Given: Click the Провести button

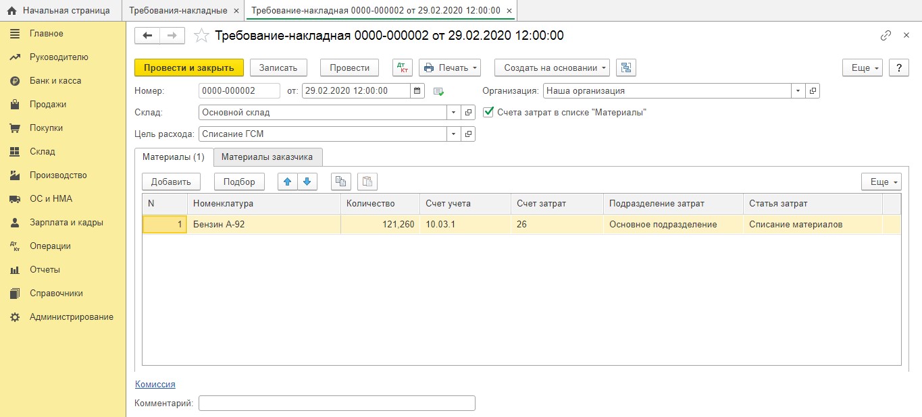Looking at the screenshot, I should tap(349, 67).
